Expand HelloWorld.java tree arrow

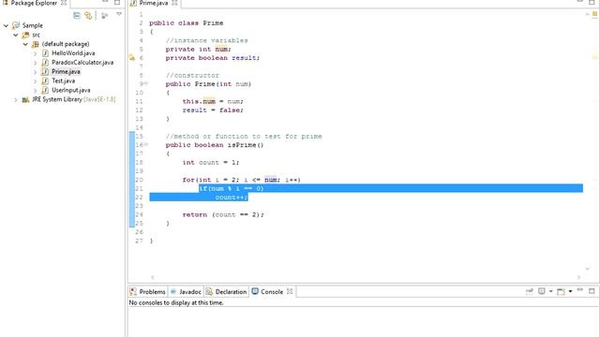(x=36, y=53)
